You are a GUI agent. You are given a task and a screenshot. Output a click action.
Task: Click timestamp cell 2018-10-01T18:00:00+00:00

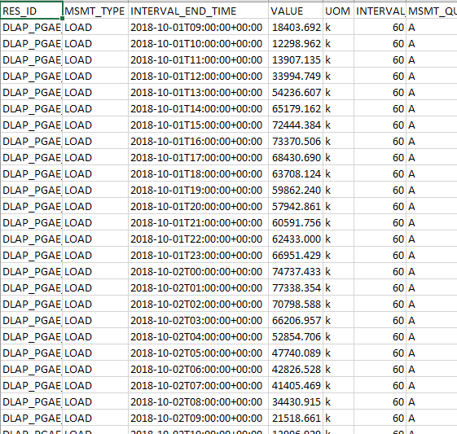point(198,174)
